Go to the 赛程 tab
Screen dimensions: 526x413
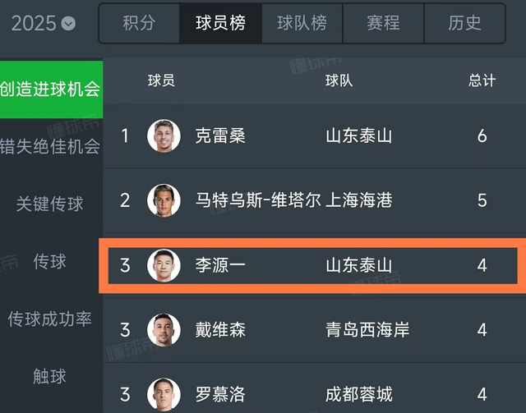coord(383,23)
